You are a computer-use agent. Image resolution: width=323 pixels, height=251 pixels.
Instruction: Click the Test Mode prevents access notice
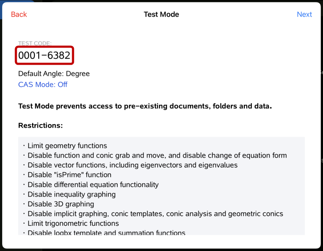[145, 106]
